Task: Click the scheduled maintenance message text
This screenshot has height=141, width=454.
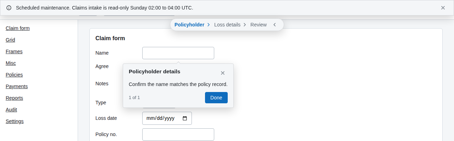Action: (105, 8)
